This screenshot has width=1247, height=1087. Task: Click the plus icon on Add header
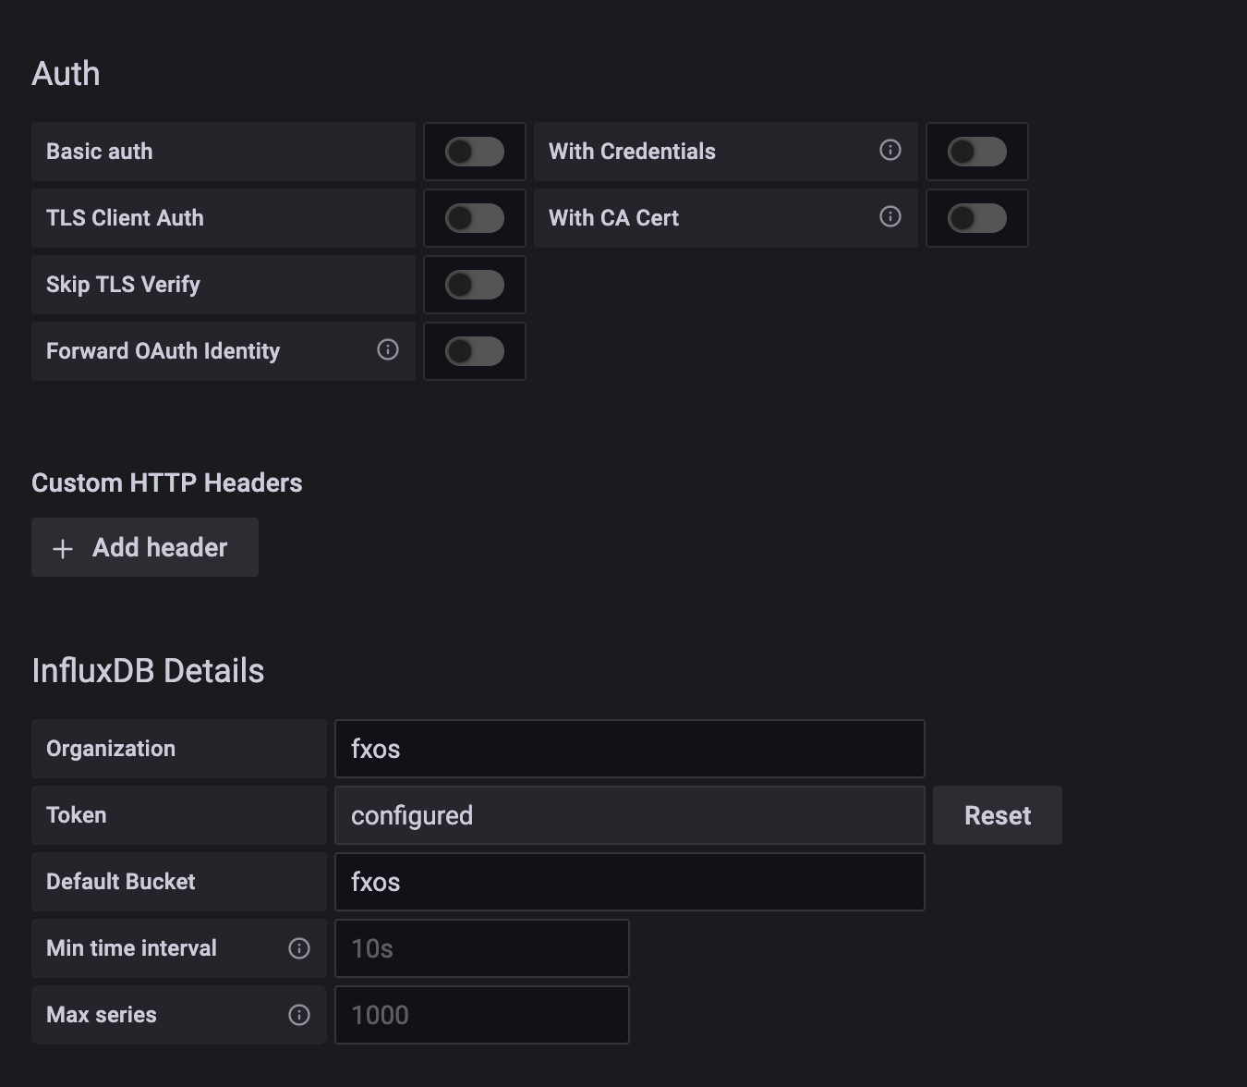coord(62,547)
